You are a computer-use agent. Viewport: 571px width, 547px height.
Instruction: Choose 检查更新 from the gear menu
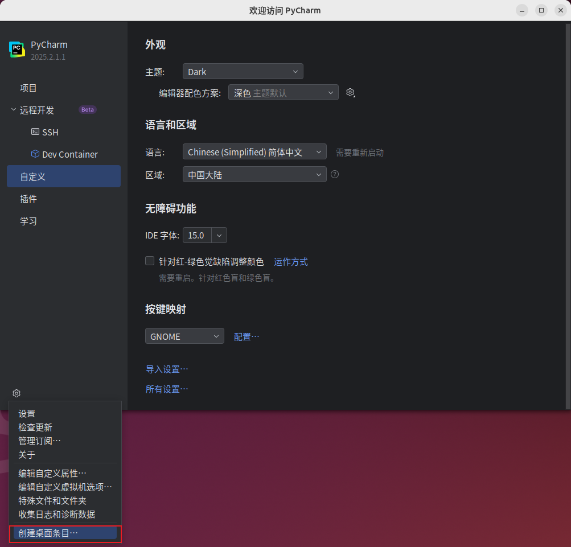(x=65, y=427)
